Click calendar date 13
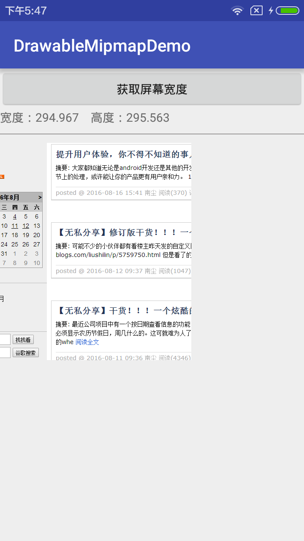The image size is (304, 541). point(37,226)
